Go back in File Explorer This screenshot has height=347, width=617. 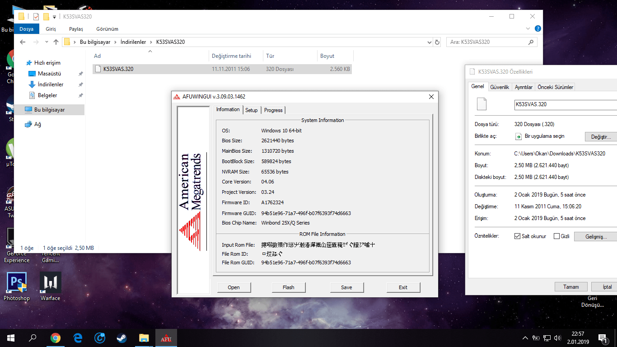[x=23, y=42]
